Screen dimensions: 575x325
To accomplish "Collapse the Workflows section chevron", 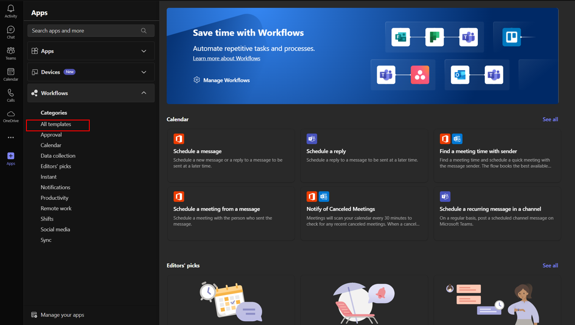I will pyautogui.click(x=144, y=93).
